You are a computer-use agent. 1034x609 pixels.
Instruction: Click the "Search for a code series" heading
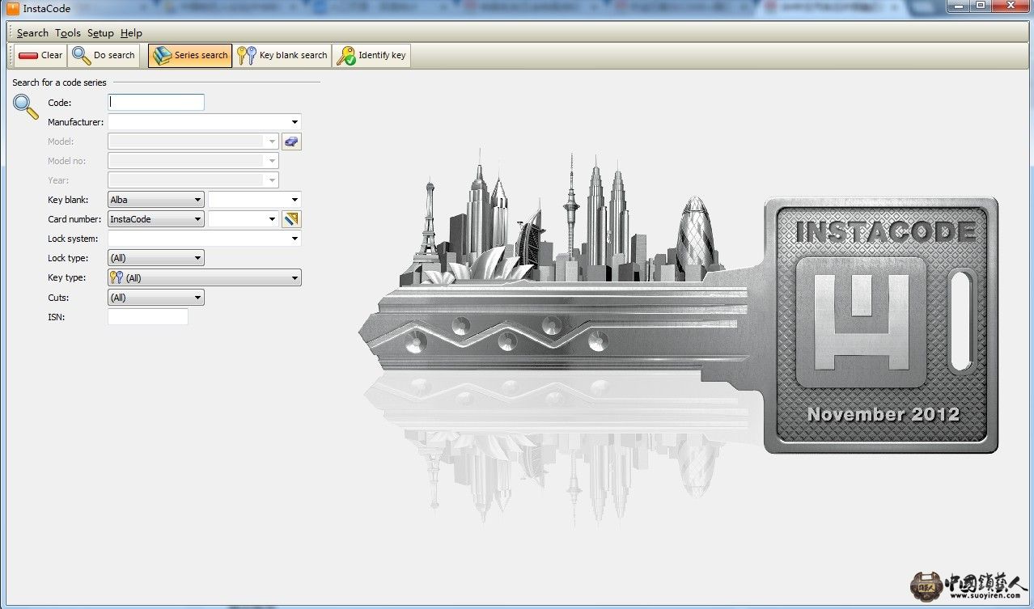pos(59,82)
